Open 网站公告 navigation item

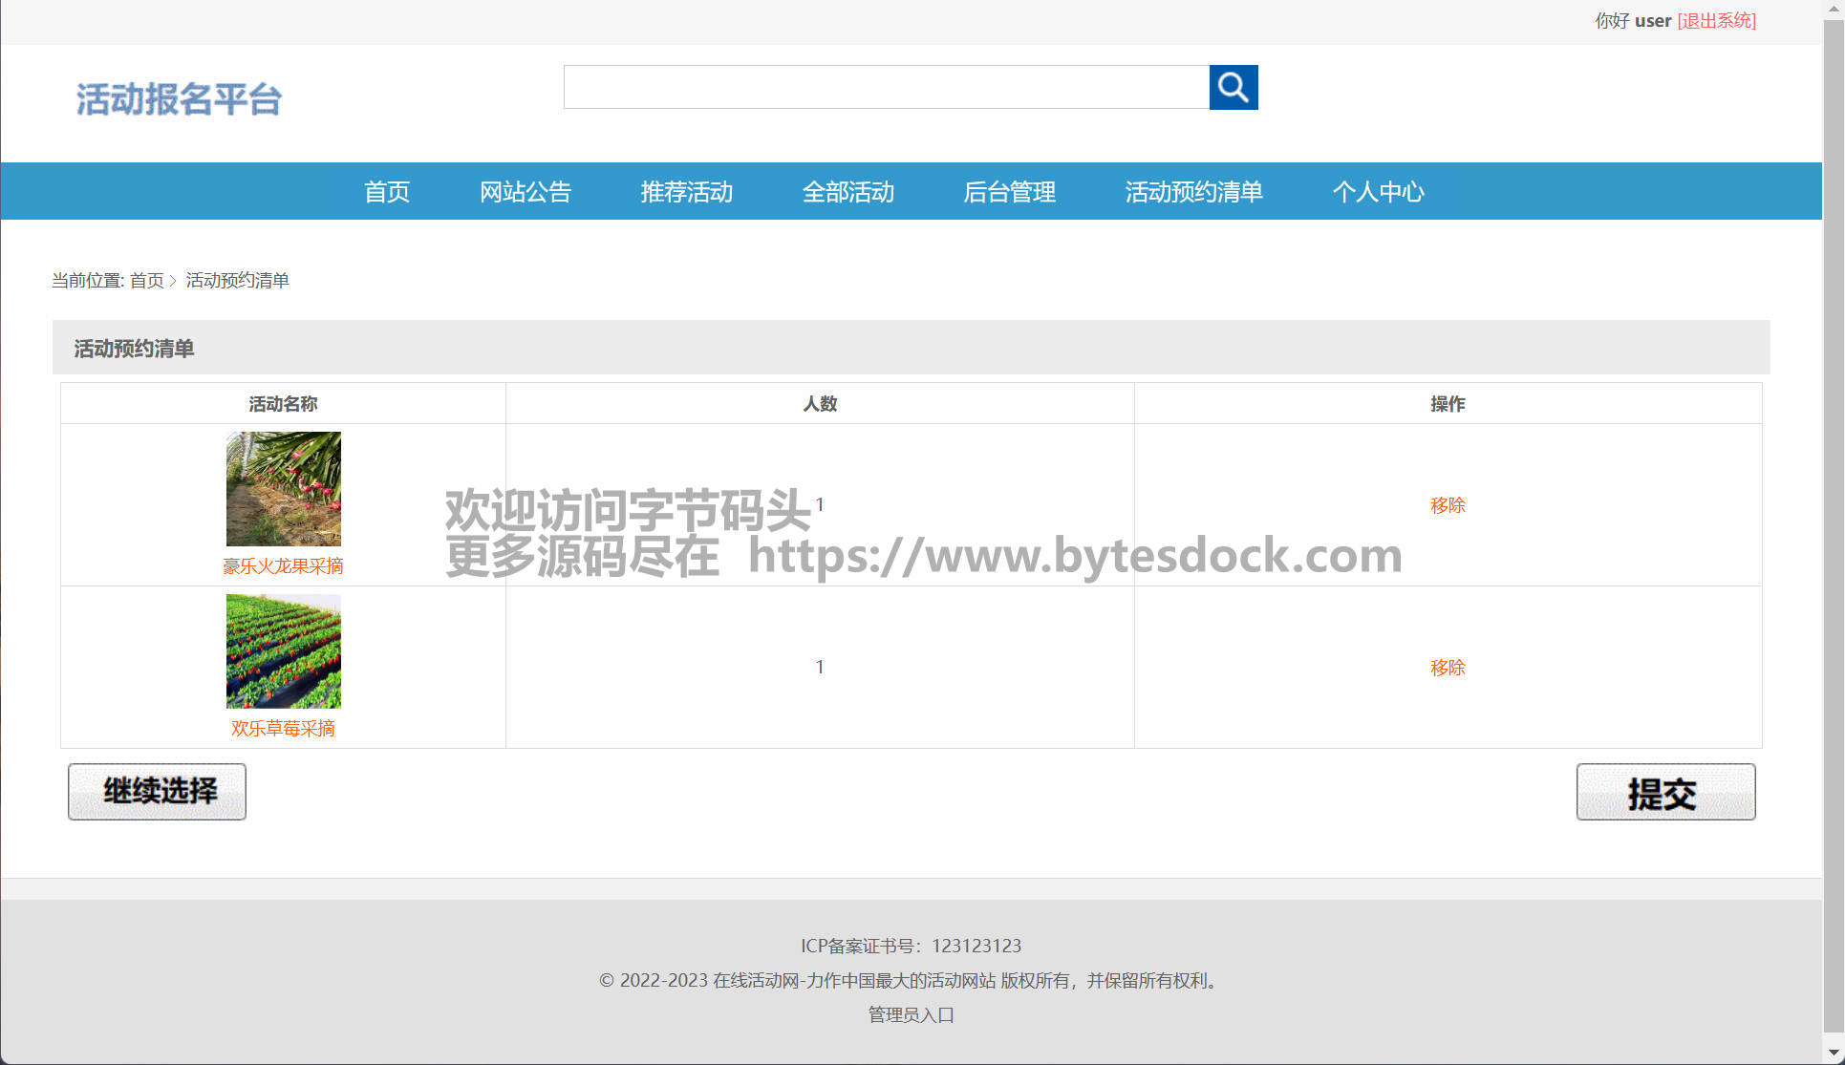point(525,192)
